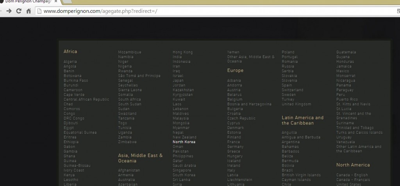Select Other Asia, Middle East & Oceania
Viewport: 400px width, 186px height.
coord(251,59)
